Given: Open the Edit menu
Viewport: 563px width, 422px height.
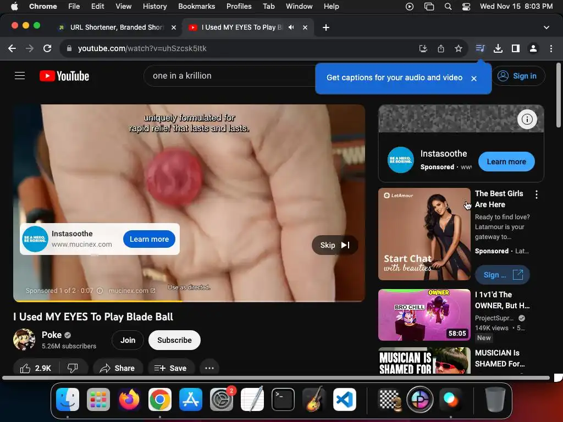Looking at the screenshot, I should pyautogui.click(x=97, y=7).
